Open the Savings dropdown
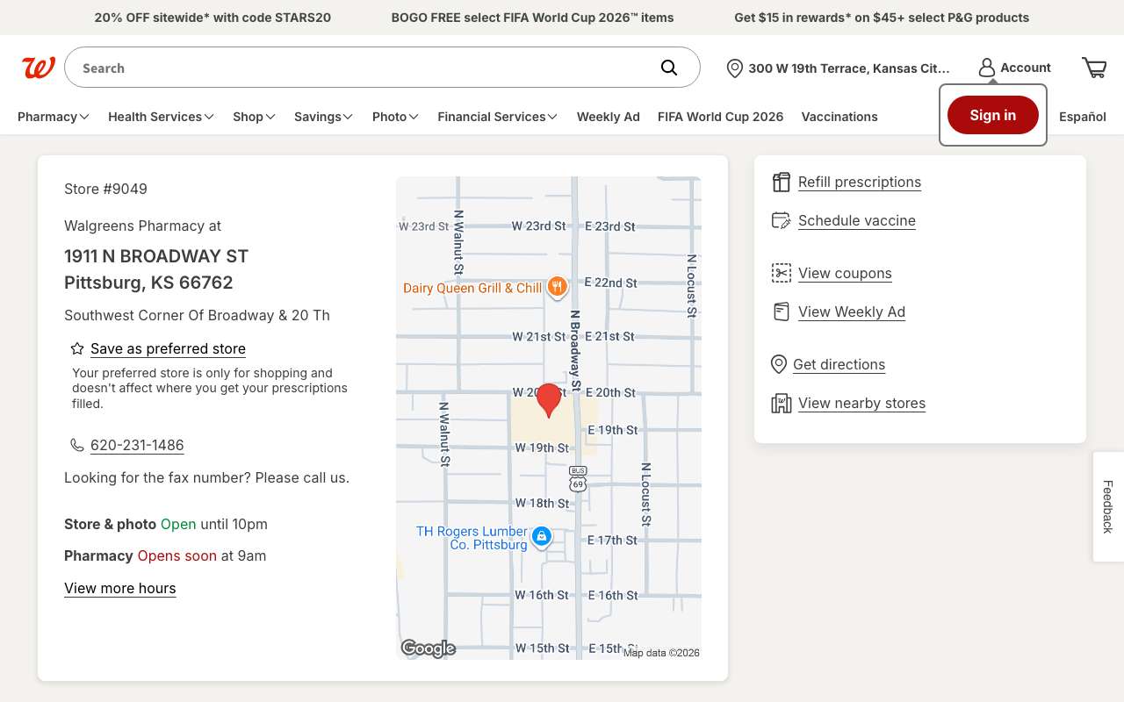Image resolution: width=1124 pixels, height=702 pixels. point(324,117)
